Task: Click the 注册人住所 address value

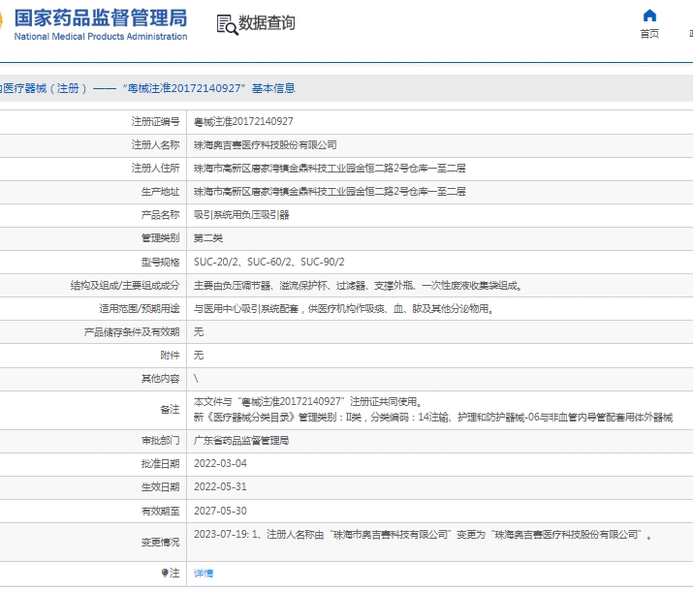Action: [330, 169]
